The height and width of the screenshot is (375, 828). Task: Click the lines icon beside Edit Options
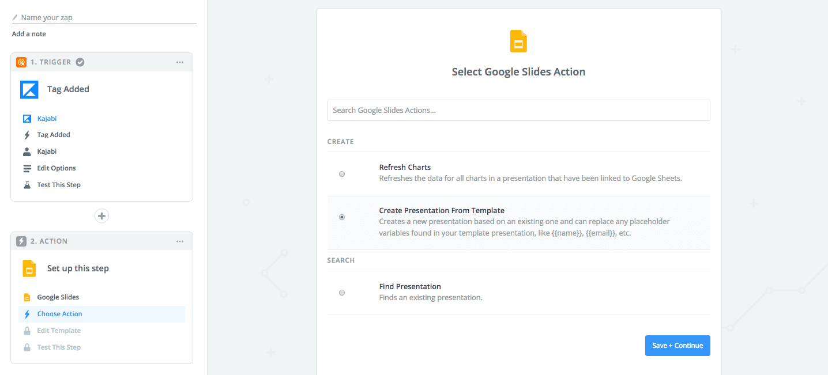[x=27, y=168]
